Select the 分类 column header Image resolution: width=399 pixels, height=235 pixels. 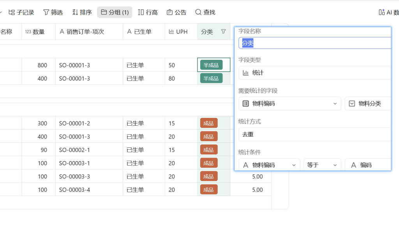click(x=214, y=32)
